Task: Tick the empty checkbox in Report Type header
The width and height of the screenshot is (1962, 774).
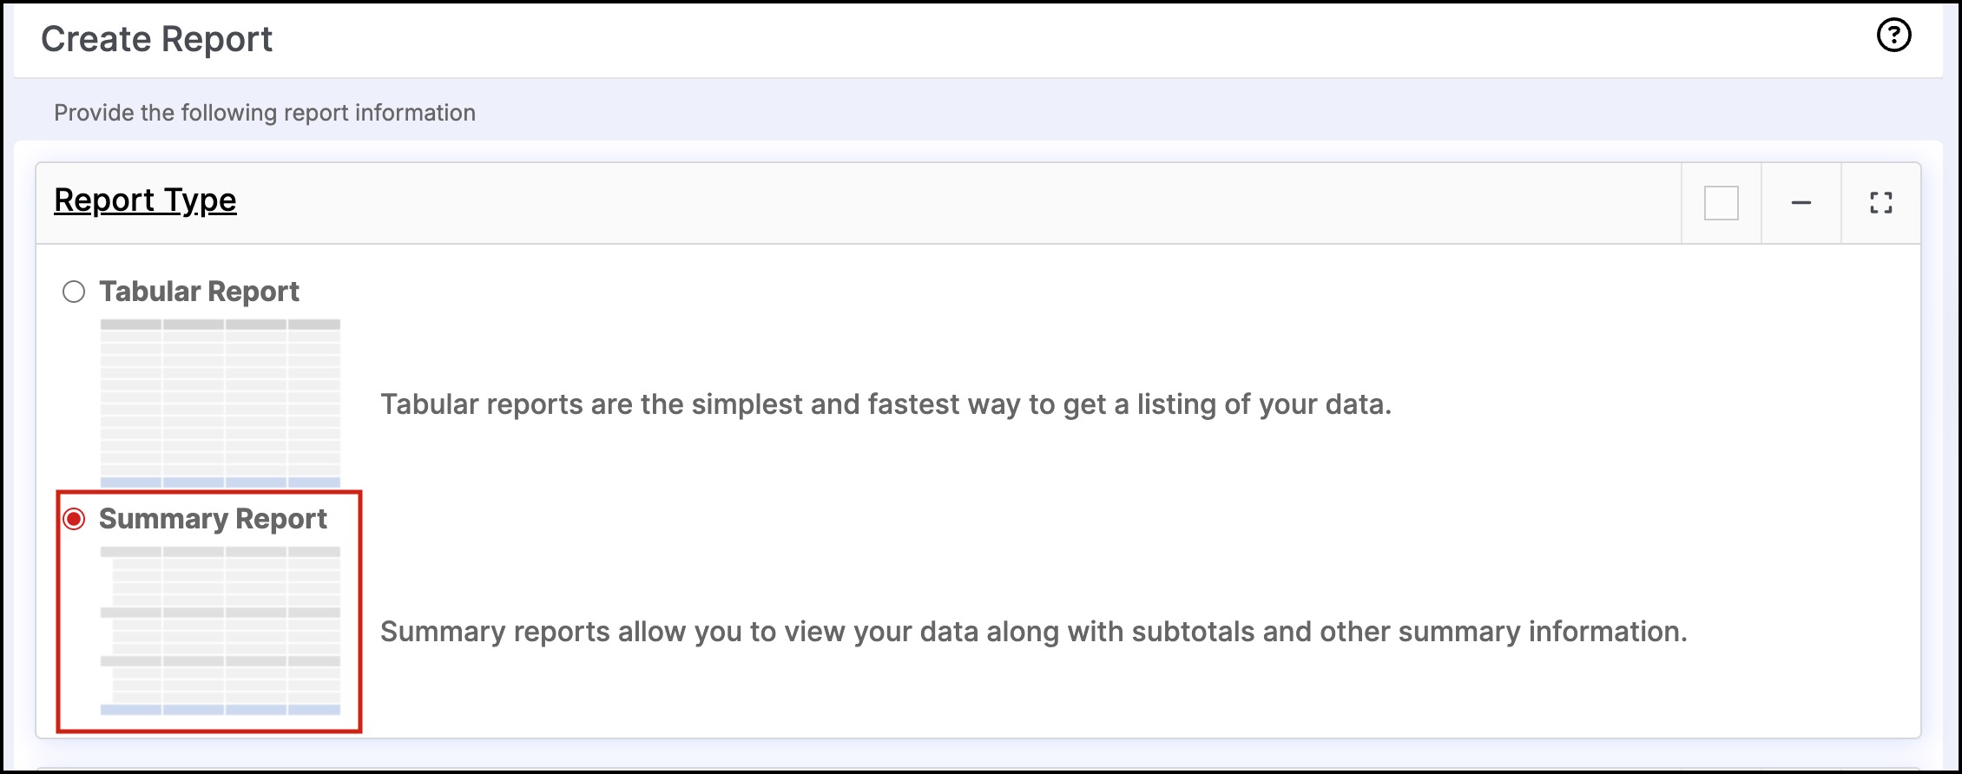Action: click(x=1721, y=203)
